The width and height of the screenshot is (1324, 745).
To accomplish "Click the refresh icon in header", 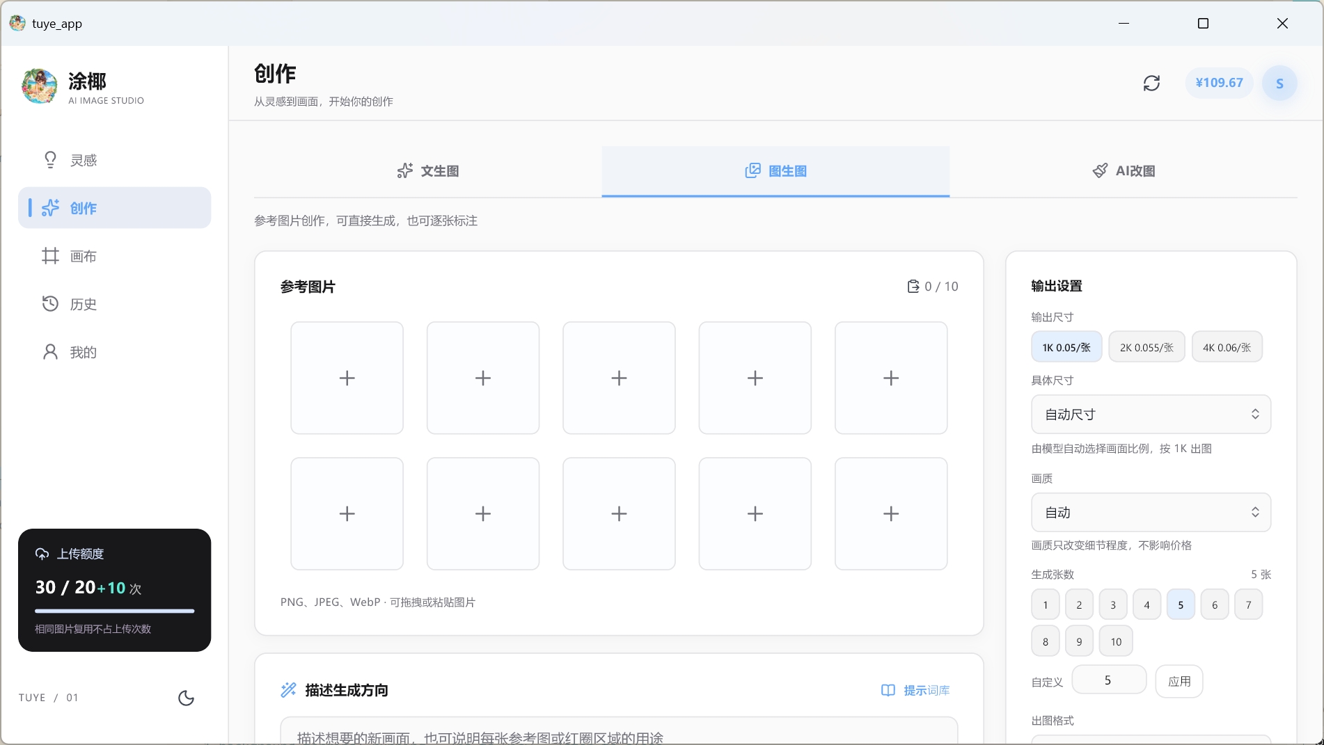I will click(1151, 83).
